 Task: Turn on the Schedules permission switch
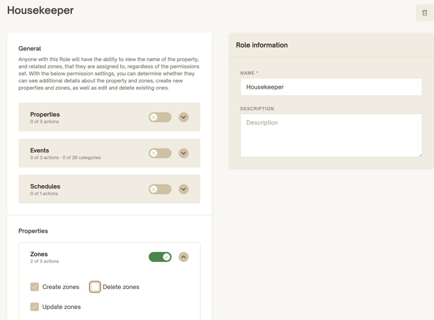point(160,189)
